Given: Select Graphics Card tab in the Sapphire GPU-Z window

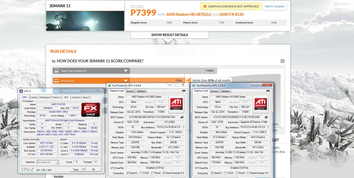Looking at the screenshot, I should tap(201, 91).
